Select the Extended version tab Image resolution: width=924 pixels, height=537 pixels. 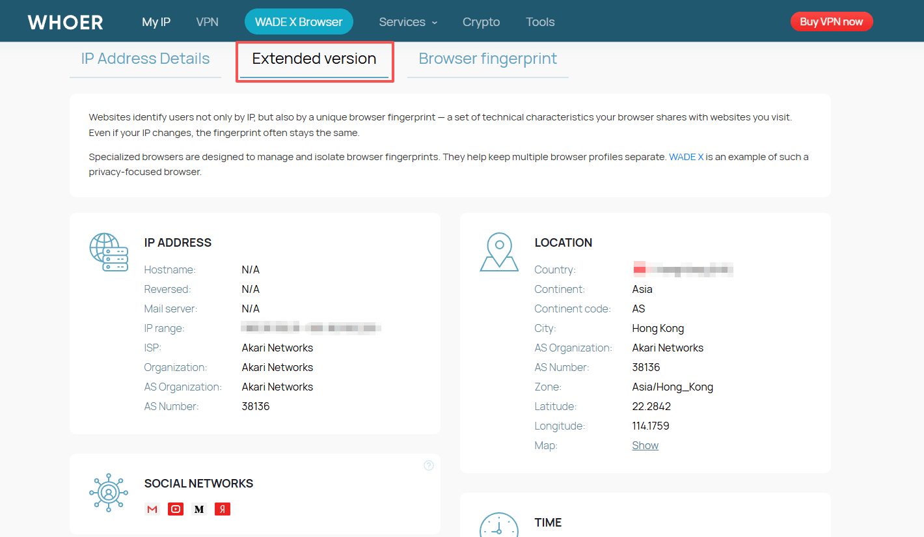click(x=314, y=59)
